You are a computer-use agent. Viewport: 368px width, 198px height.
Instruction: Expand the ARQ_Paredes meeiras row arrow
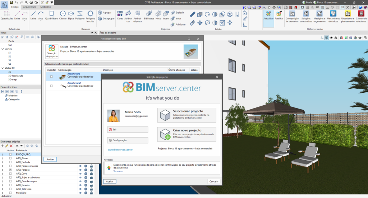pos(3,166)
